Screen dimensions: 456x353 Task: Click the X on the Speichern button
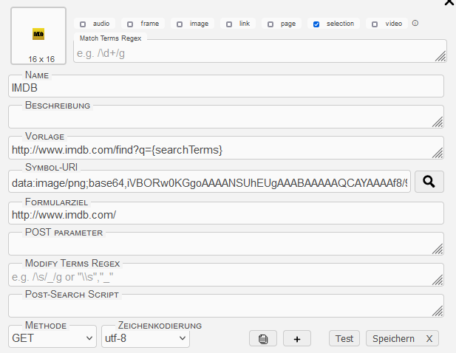click(429, 339)
